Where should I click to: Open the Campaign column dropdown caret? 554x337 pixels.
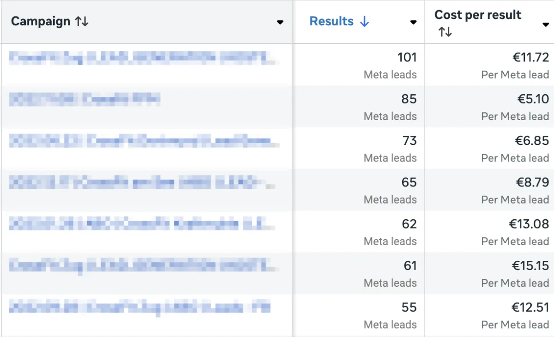[x=280, y=22]
